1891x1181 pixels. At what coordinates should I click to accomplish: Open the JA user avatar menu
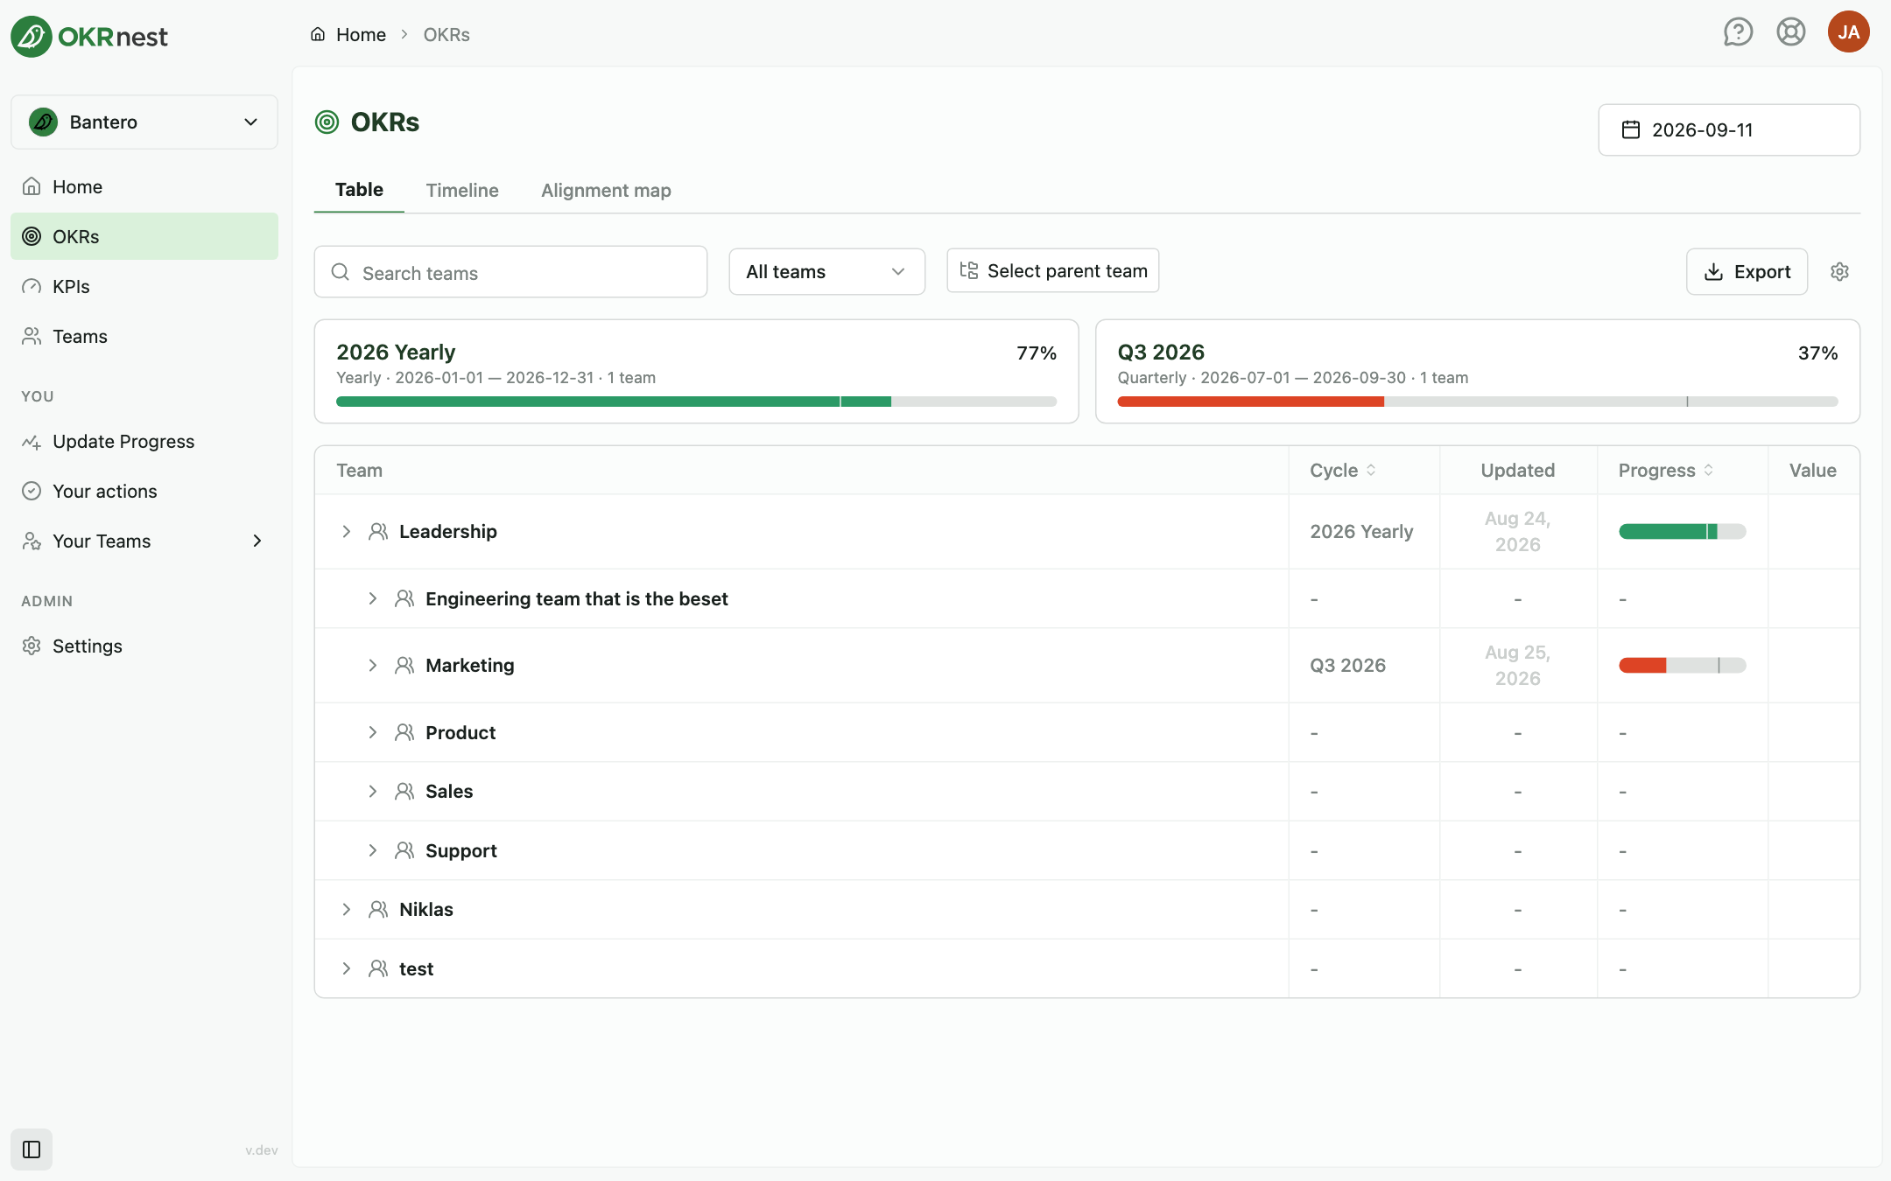[x=1848, y=32]
